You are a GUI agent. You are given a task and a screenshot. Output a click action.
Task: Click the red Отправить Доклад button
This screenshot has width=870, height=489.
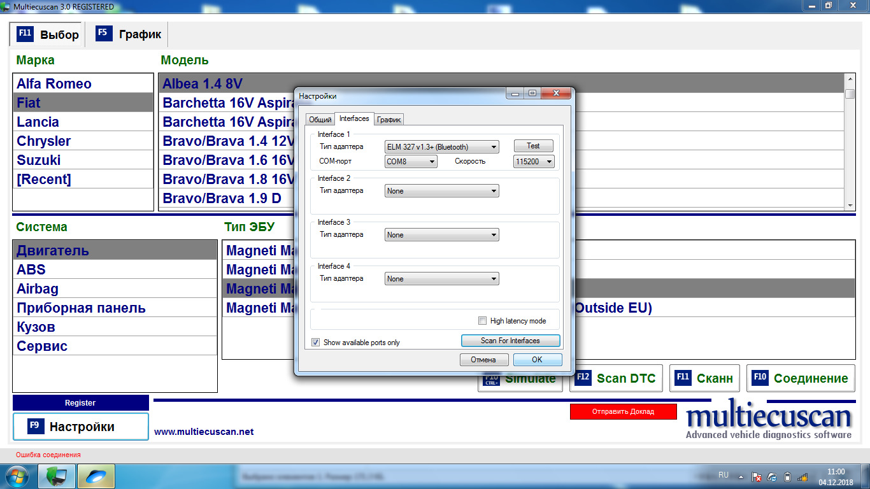click(x=623, y=411)
